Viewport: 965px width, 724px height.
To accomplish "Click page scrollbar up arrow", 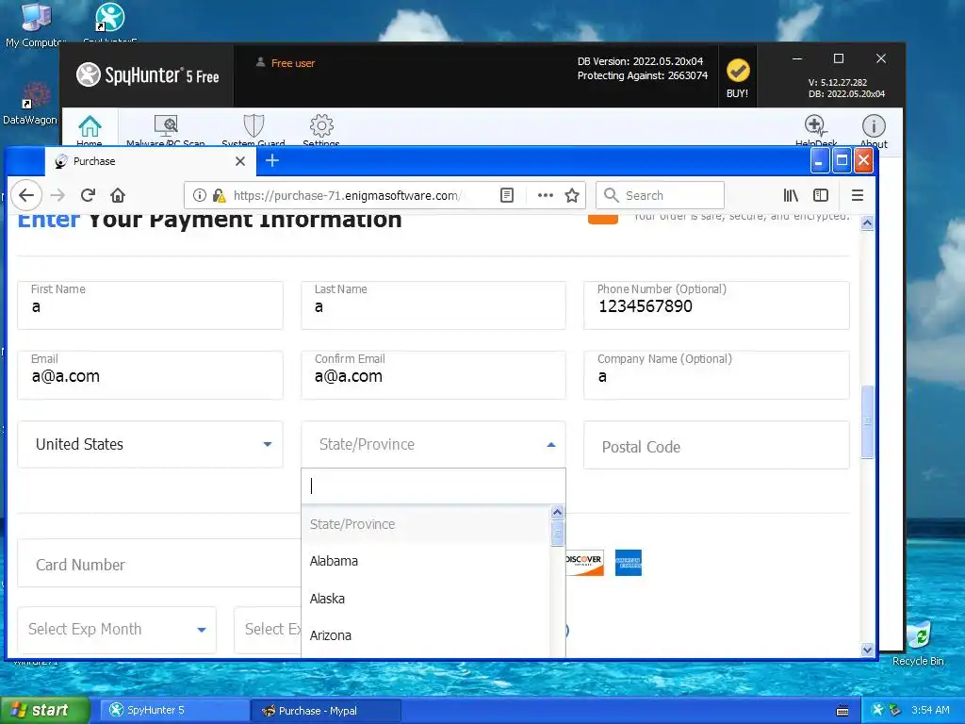I will pos(867,222).
